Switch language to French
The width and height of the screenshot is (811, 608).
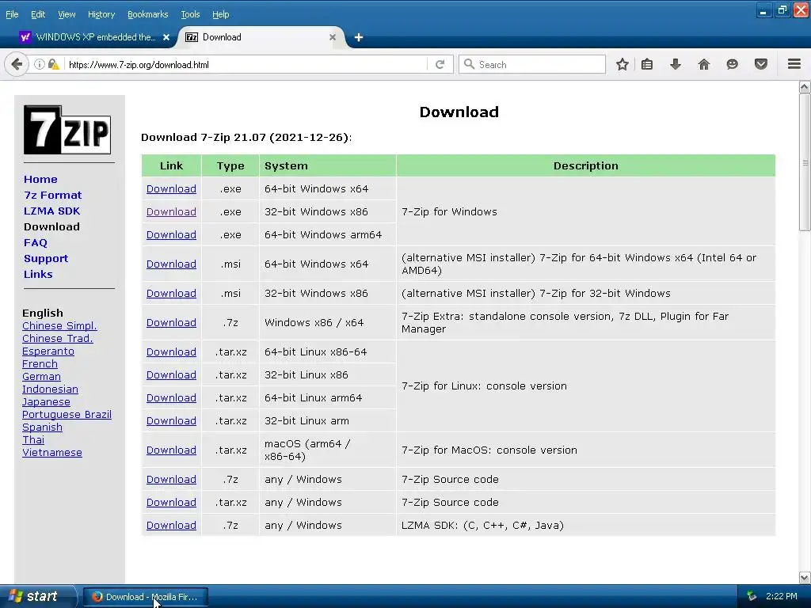40,364
